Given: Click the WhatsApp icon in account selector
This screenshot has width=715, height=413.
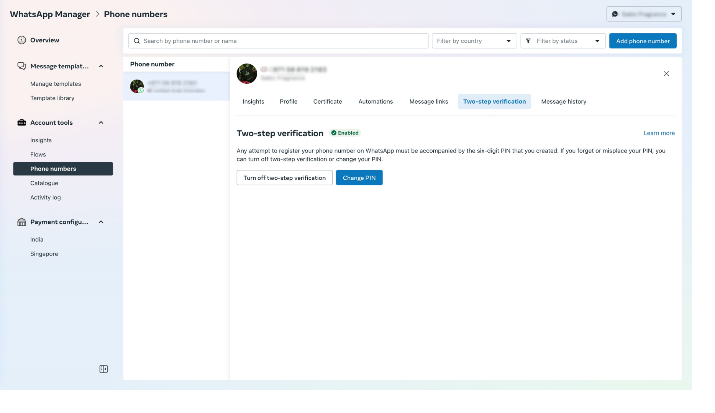Looking at the screenshot, I should click(x=615, y=14).
